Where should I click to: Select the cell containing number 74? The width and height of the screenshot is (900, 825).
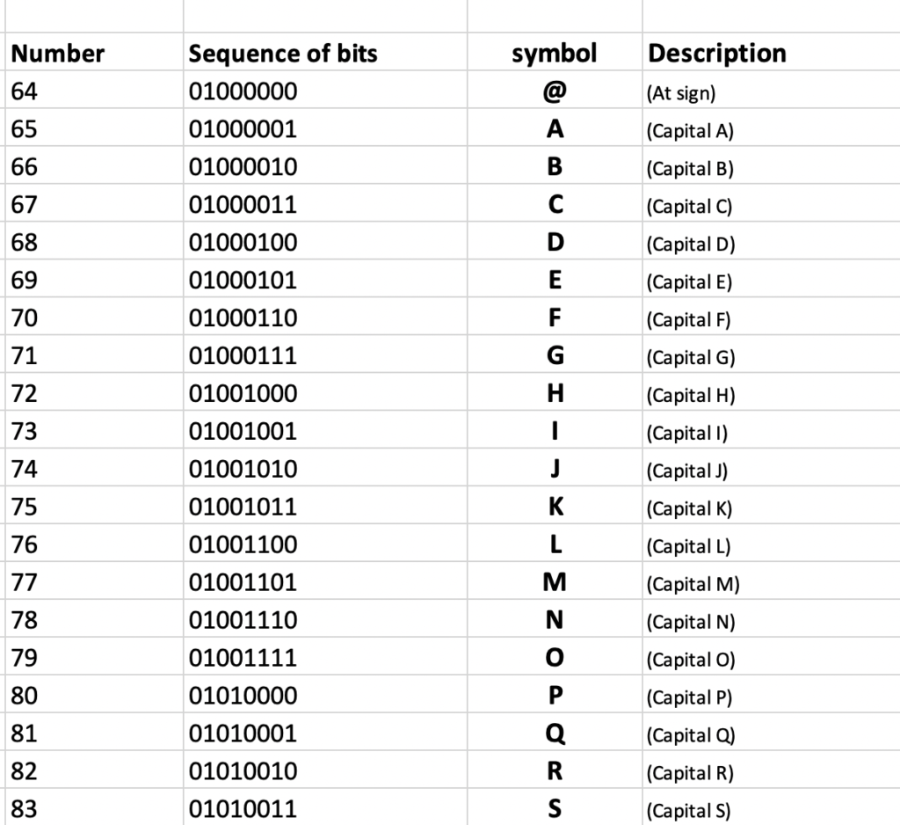(25, 470)
